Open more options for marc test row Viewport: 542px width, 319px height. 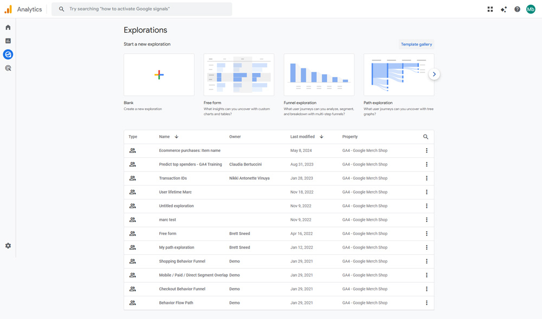pyautogui.click(x=427, y=220)
